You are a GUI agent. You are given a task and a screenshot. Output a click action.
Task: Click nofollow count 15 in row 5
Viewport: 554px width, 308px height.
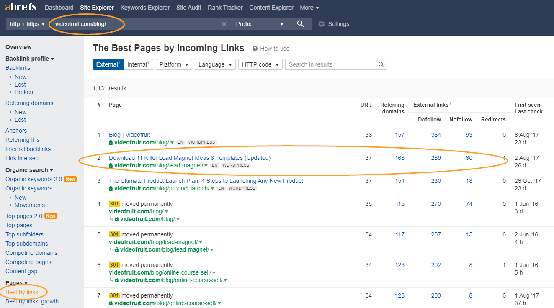pyautogui.click(x=469, y=234)
